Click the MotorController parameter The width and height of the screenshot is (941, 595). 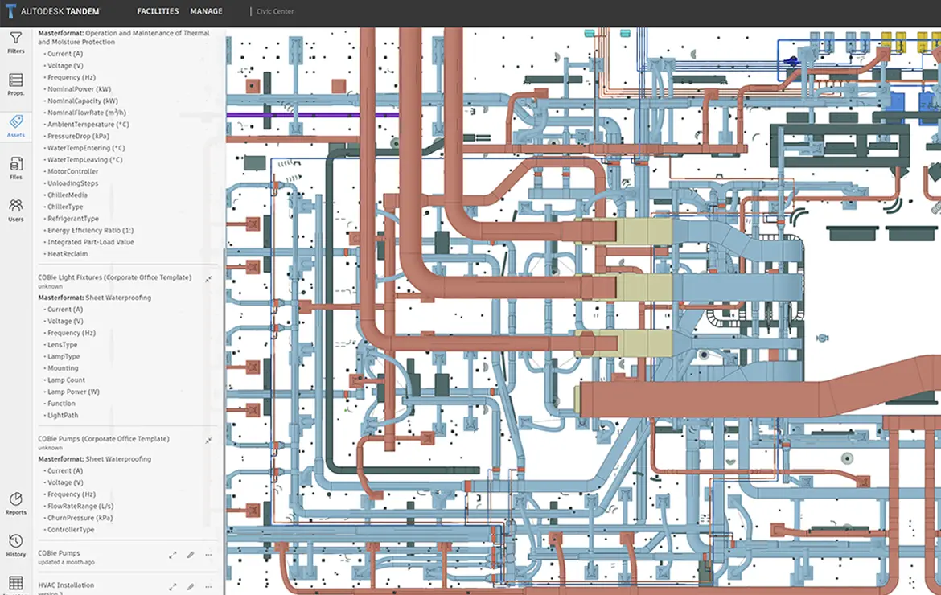(72, 171)
